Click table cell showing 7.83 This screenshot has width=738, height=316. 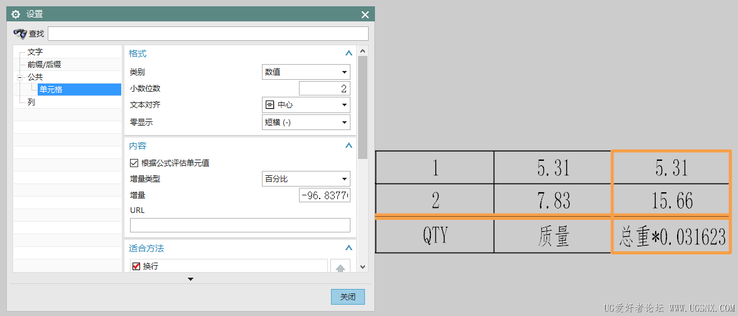553,200
